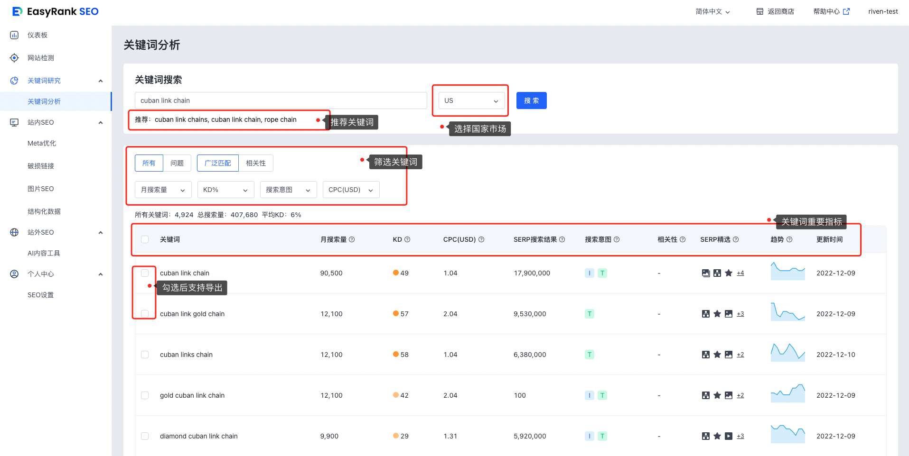The height and width of the screenshot is (456, 909).
Task: Click star SERP icon in cuban link chain row
Action: coord(729,273)
